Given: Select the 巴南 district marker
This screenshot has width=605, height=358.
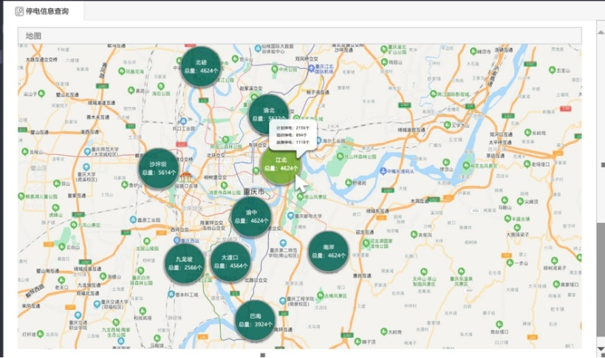Looking at the screenshot, I should click(255, 320).
